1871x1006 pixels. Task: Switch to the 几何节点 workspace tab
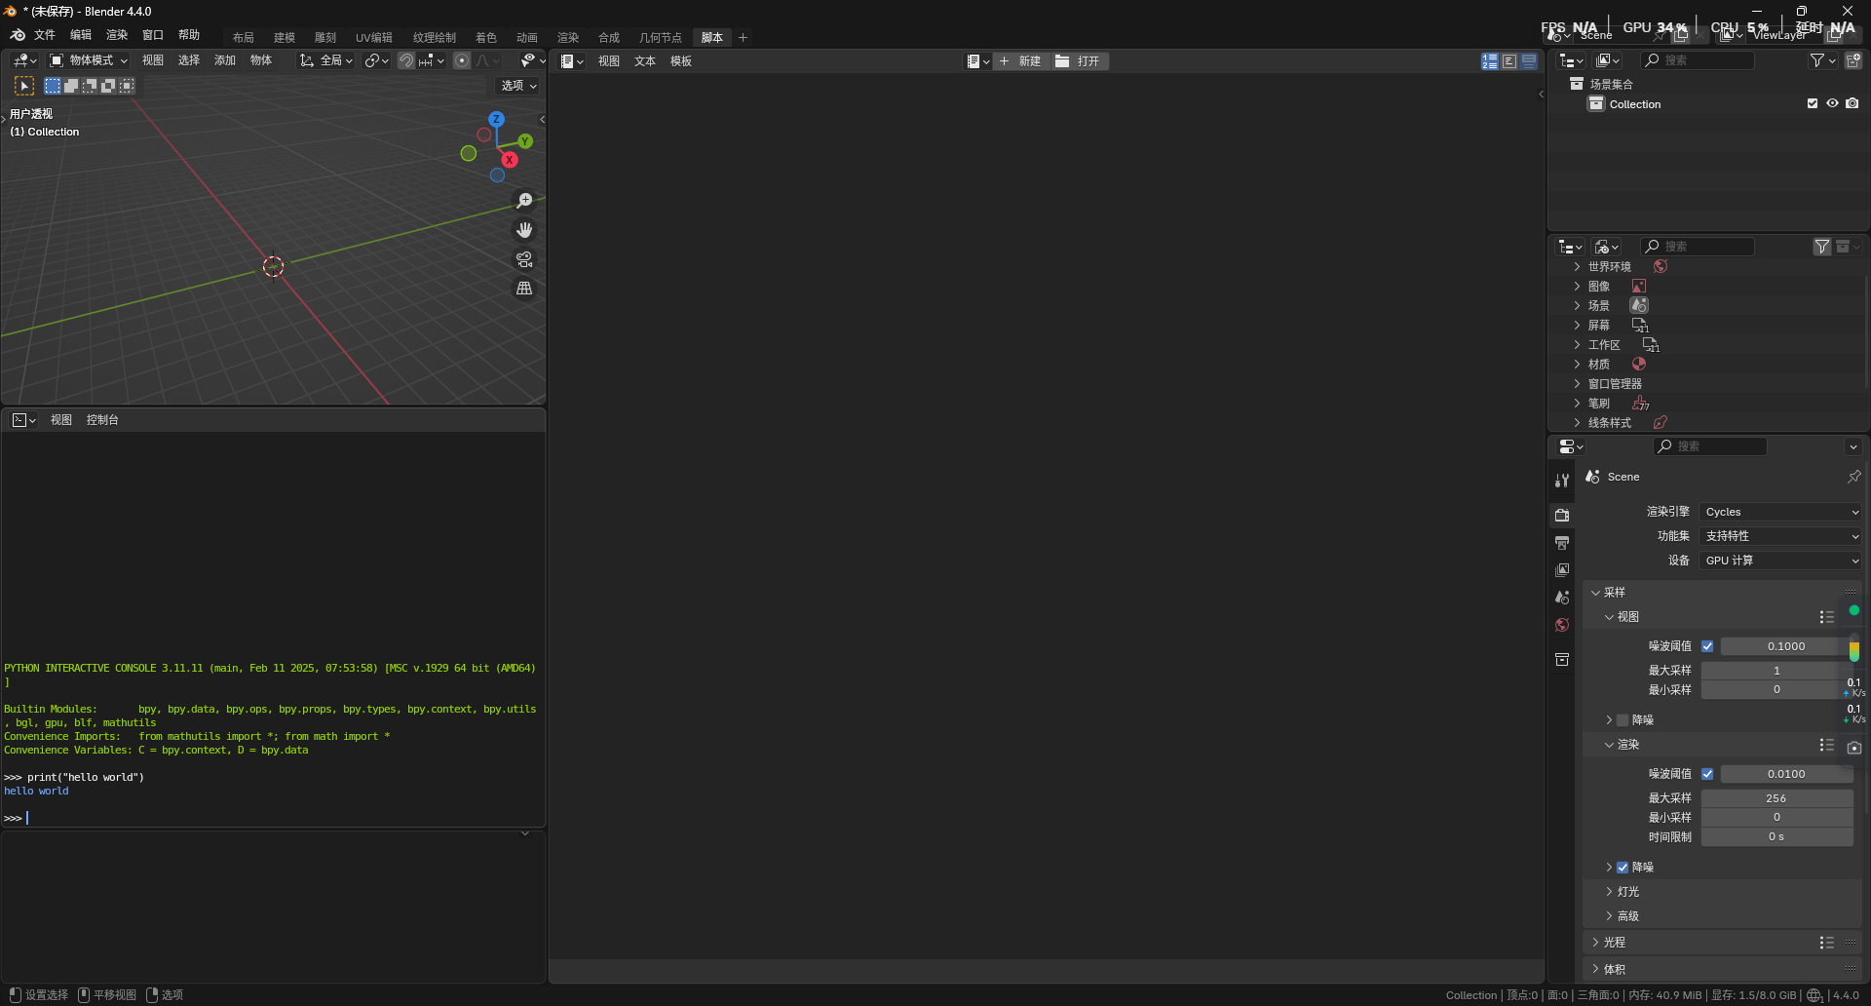(x=661, y=38)
